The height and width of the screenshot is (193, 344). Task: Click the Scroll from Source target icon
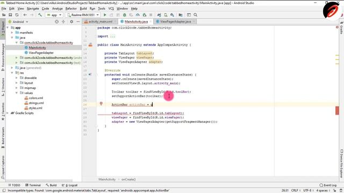56,21
